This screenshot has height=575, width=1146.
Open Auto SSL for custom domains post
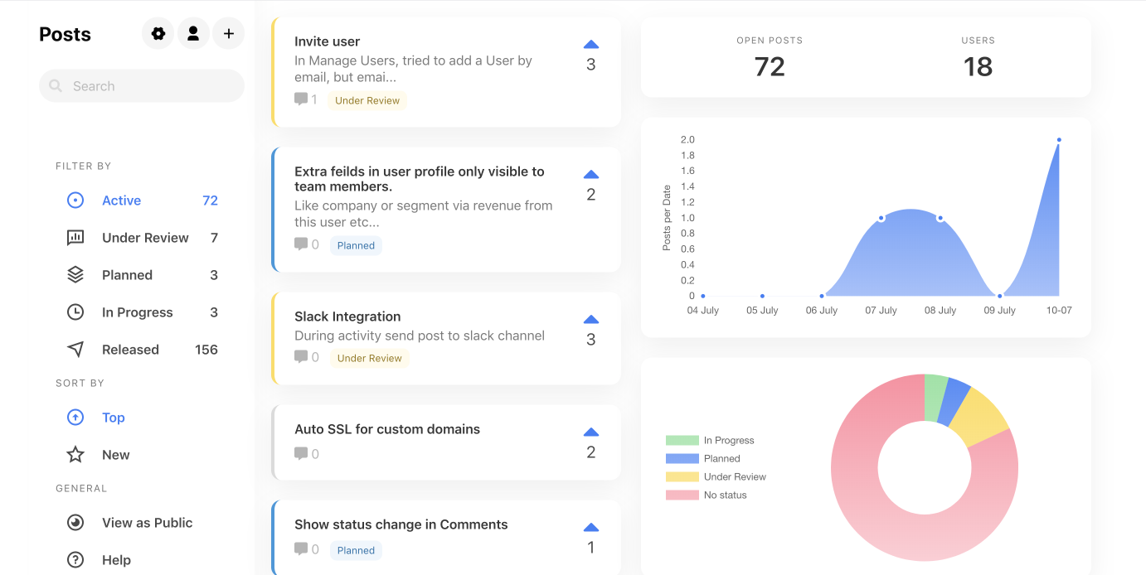pyautogui.click(x=387, y=429)
